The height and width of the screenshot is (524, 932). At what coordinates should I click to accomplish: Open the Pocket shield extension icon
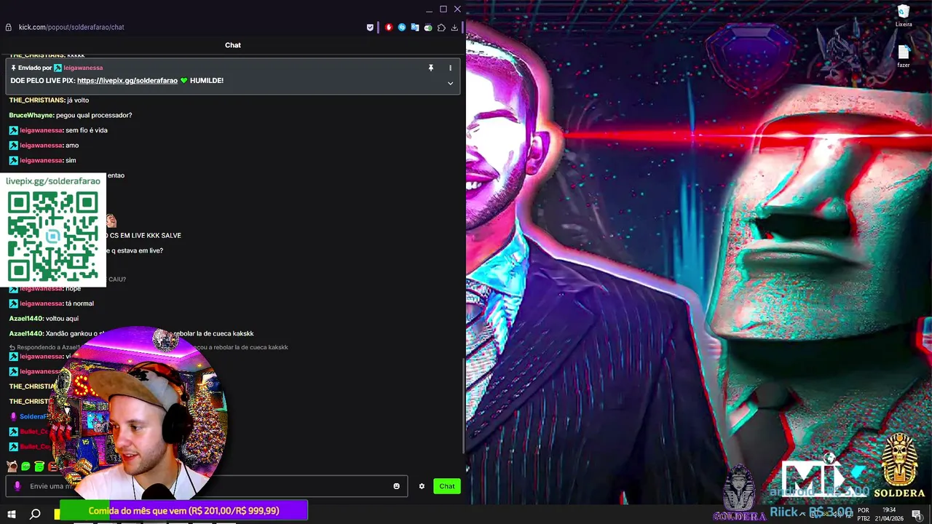coord(370,28)
